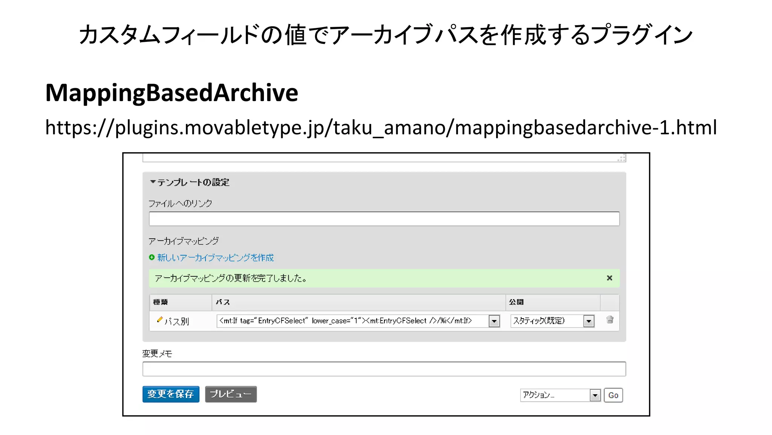Open the アクション... dropdown
This screenshot has height=435, width=772.
pyautogui.click(x=560, y=395)
